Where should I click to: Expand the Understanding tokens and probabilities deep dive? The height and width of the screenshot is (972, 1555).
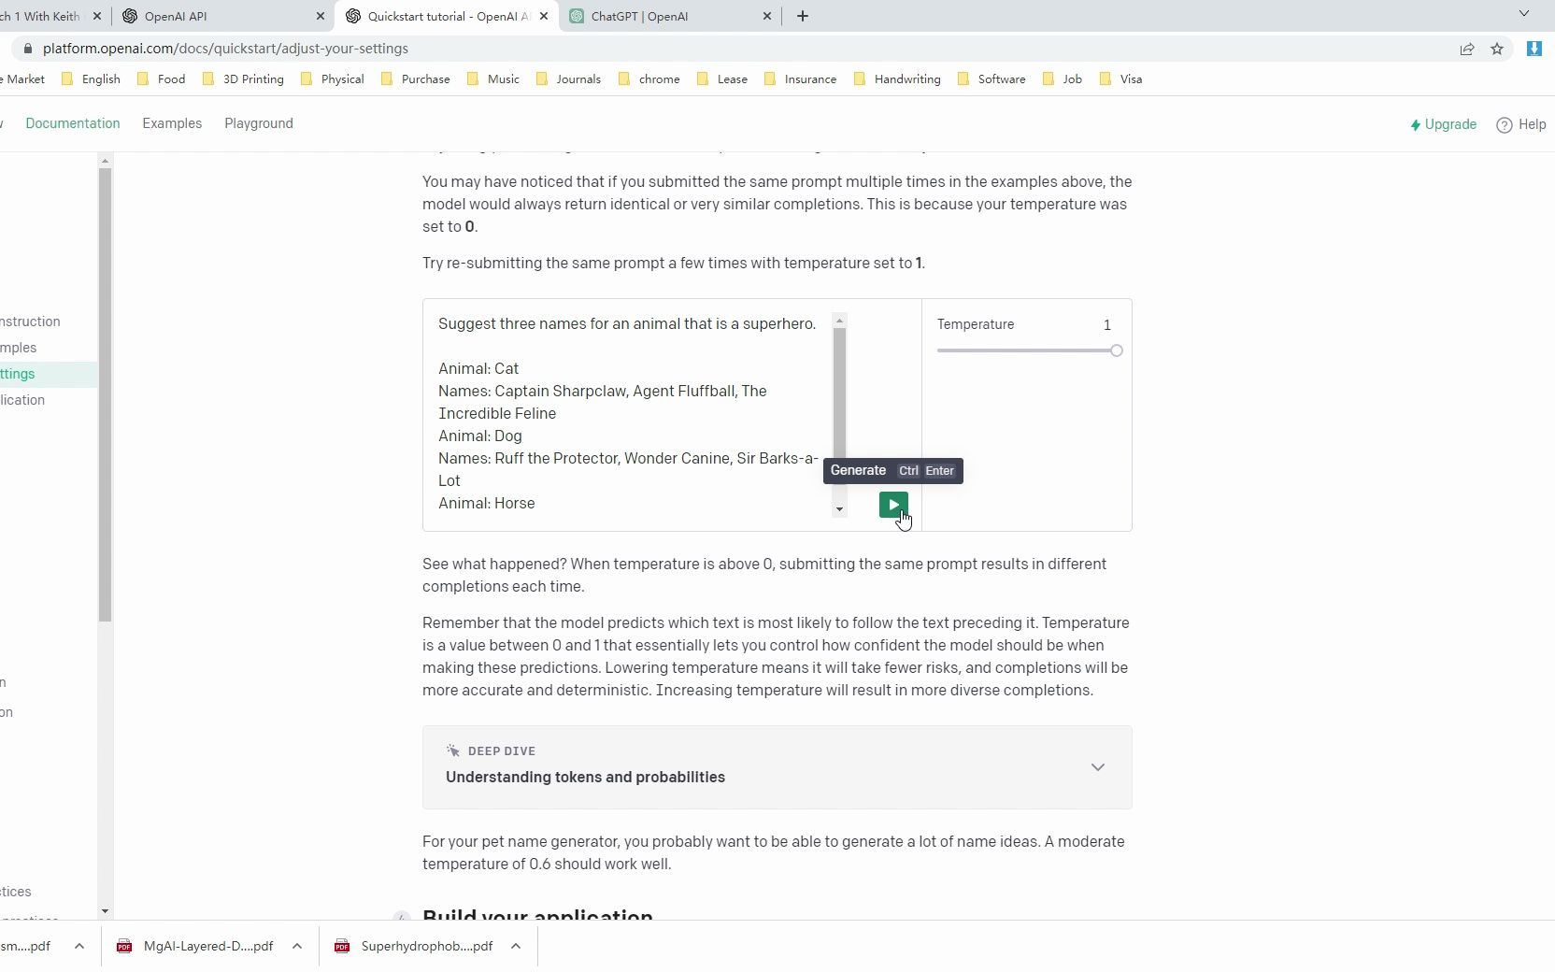tap(777, 767)
